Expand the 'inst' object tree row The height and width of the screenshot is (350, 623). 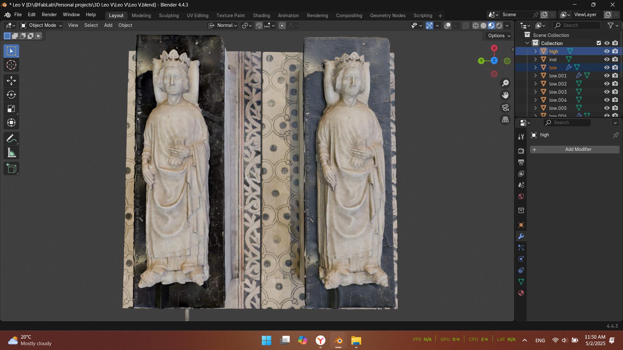tap(535, 59)
